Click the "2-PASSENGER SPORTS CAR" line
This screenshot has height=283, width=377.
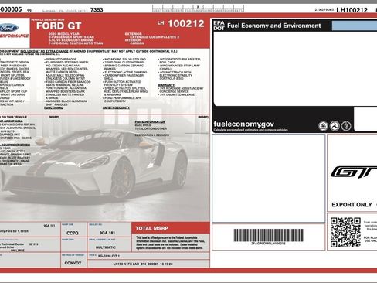point(71,37)
